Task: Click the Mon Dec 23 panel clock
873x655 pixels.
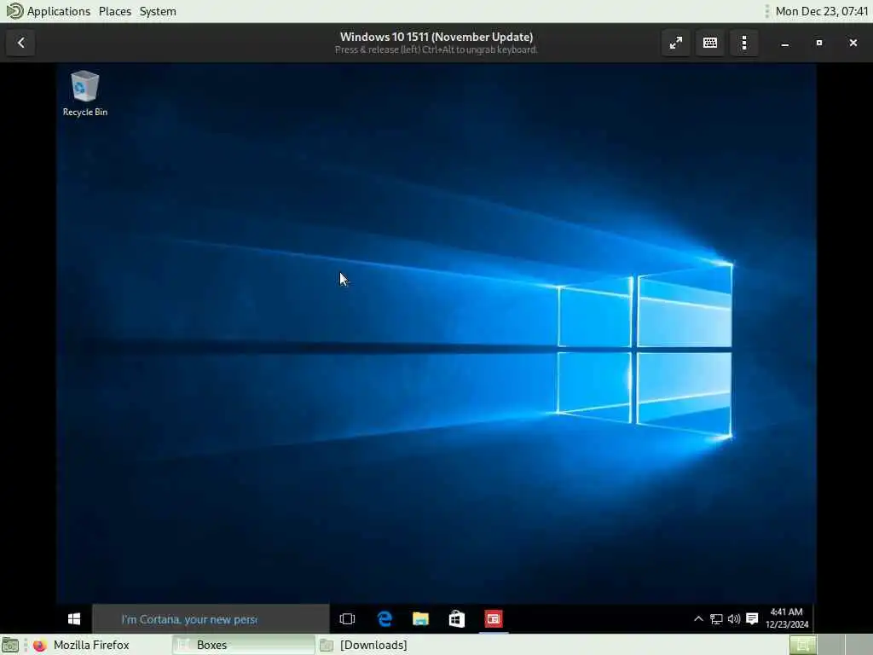Action: [x=822, y=11]
